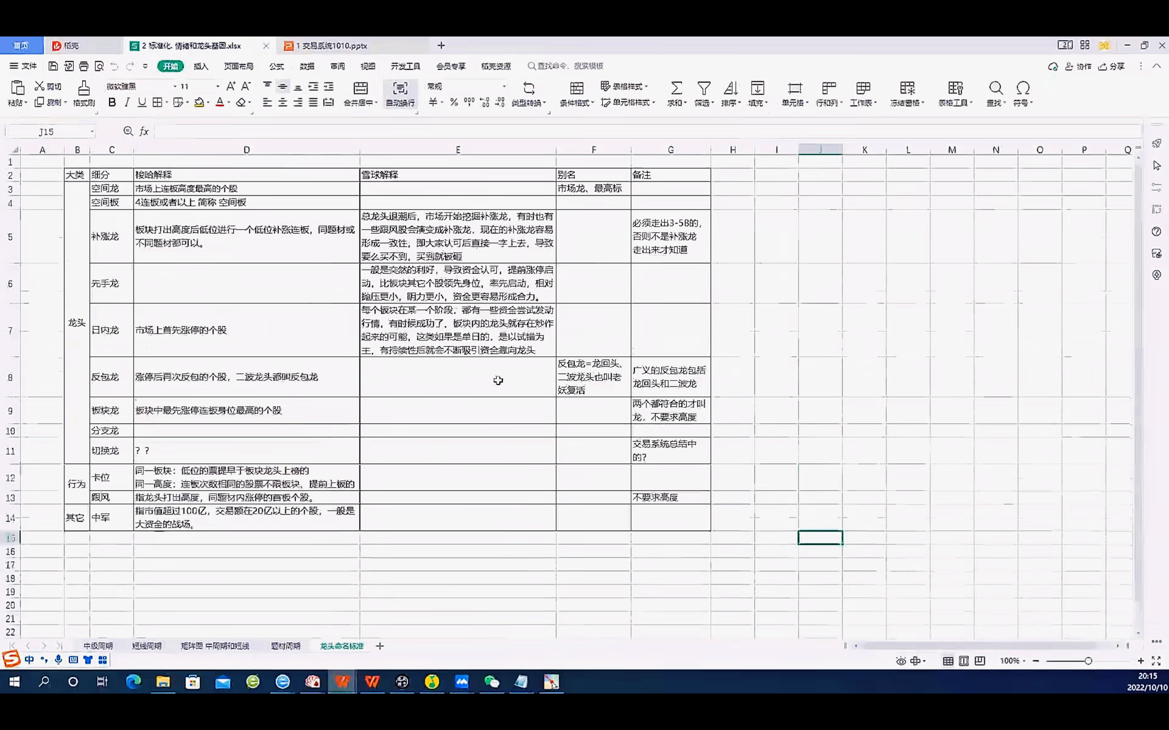This screenshot has height=730, width=1169.
Task: Click the Worksheet icon
Action: [863, 88]
